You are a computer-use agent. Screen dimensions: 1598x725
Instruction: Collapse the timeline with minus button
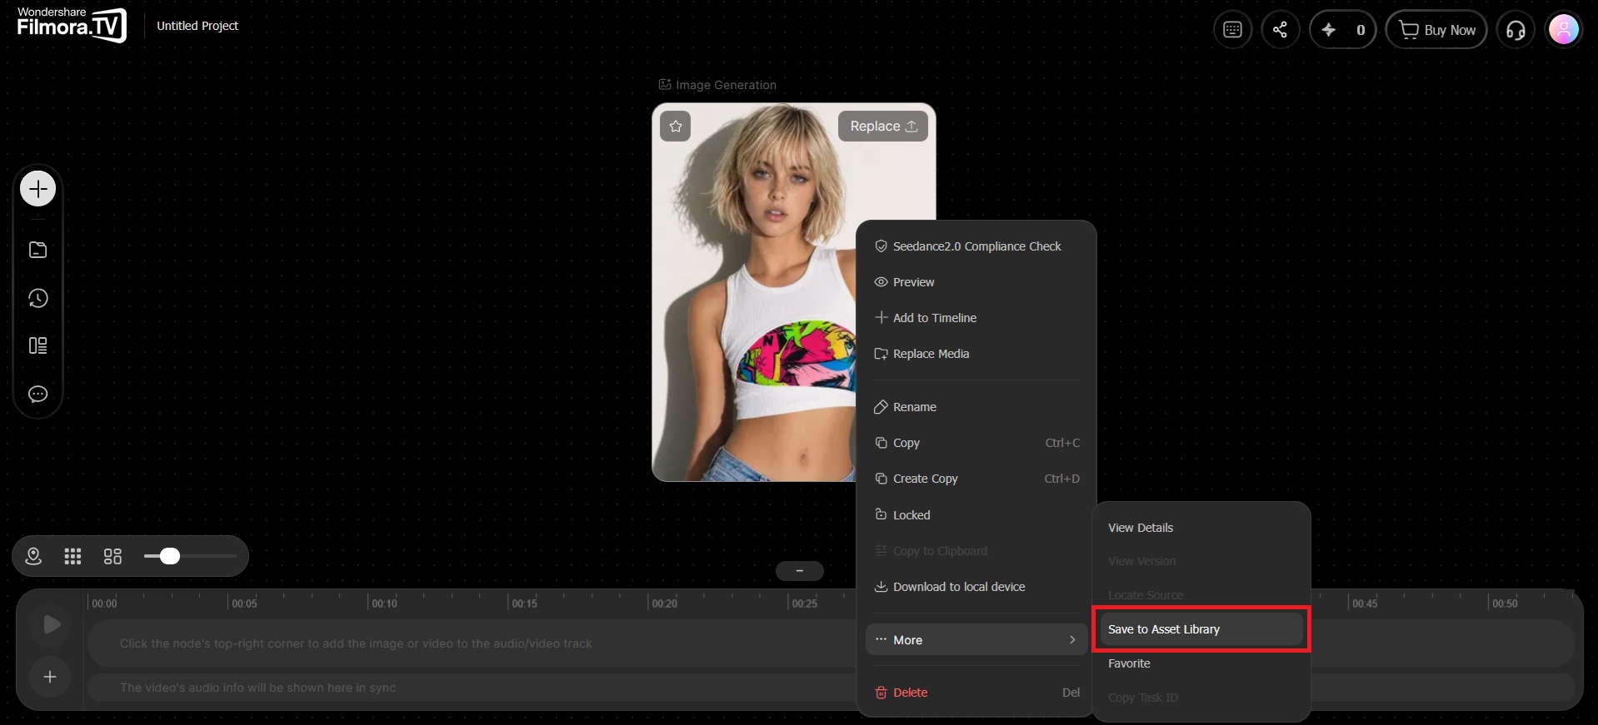click(x=800, y=571)
